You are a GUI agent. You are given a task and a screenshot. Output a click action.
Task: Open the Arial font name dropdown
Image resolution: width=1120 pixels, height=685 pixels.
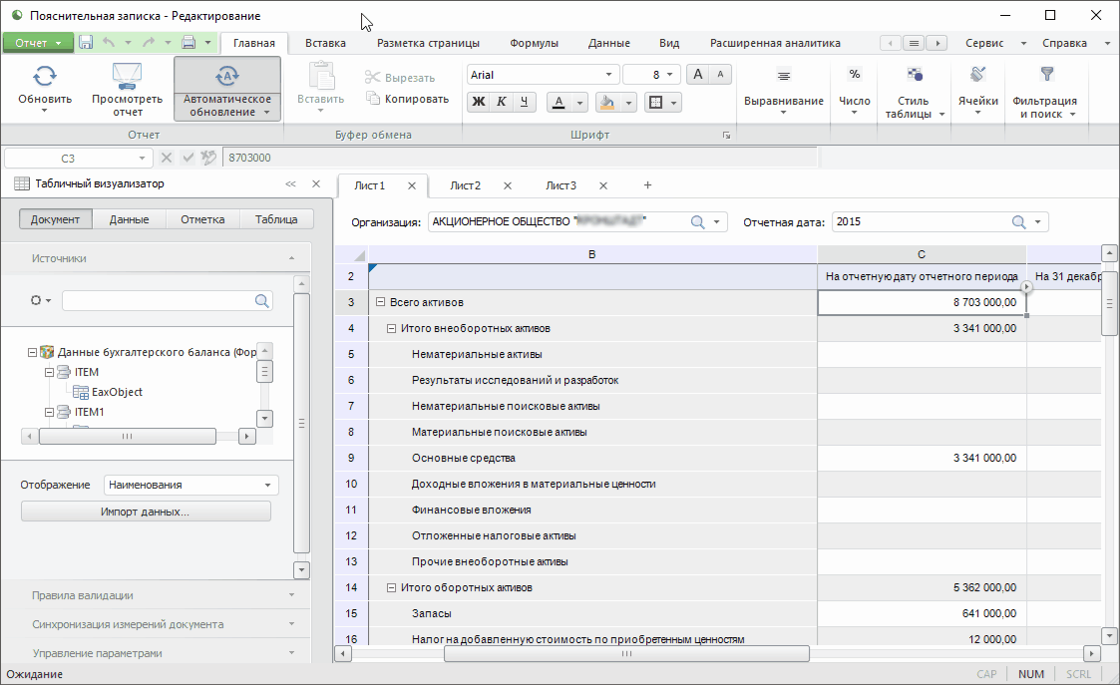tap(608, 75)
